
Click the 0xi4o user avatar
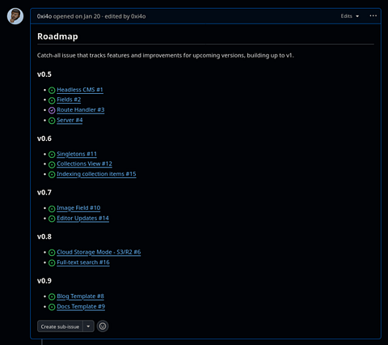tap(15, 16)
